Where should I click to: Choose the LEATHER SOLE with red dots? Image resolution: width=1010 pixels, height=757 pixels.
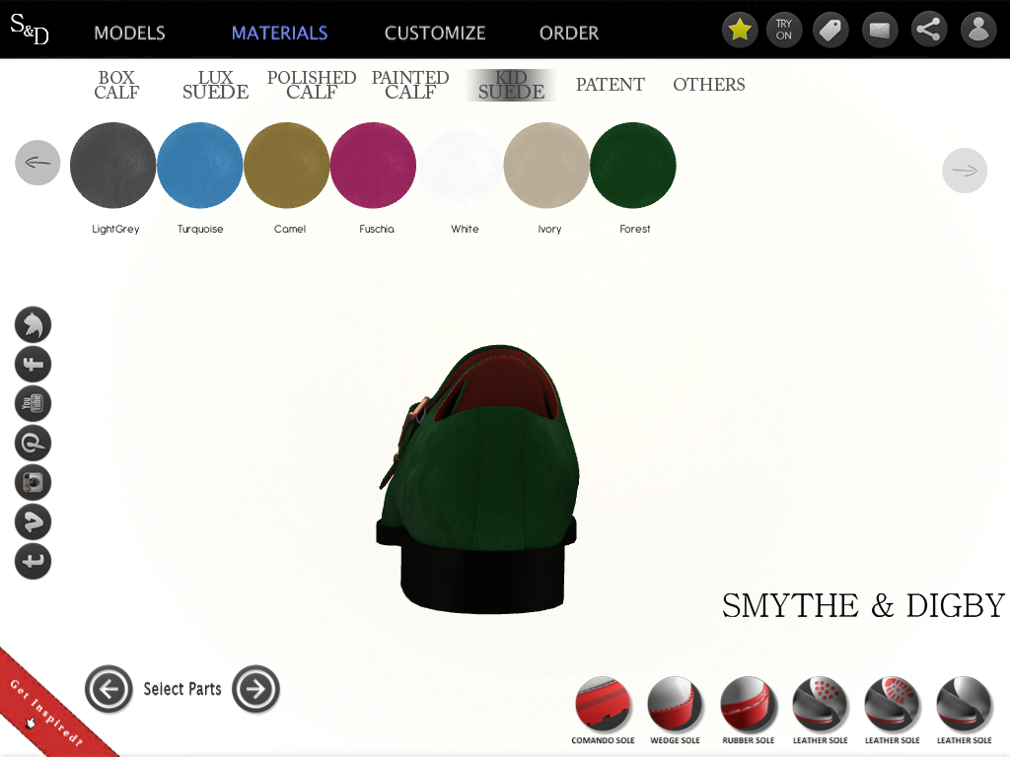point(820,710)
